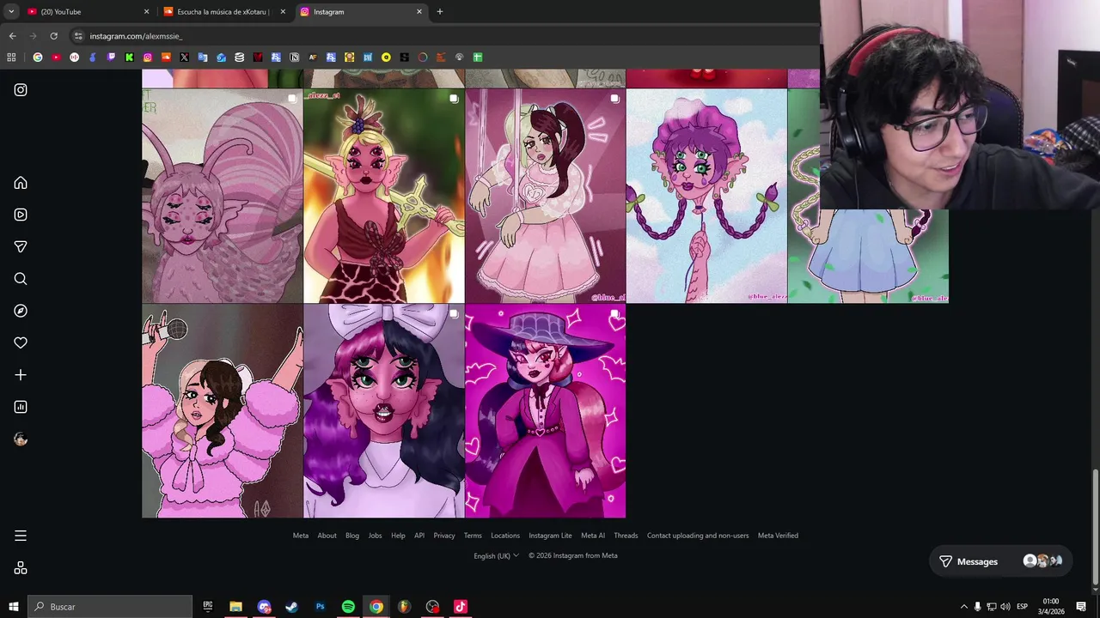The image size is (1100, 618).
Task: Open the Threads footer link
Action: click(x=626, y=536)
